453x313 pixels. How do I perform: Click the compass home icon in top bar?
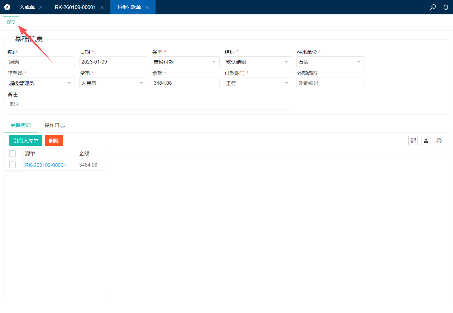pyautogui.click(x=7, y=7)
